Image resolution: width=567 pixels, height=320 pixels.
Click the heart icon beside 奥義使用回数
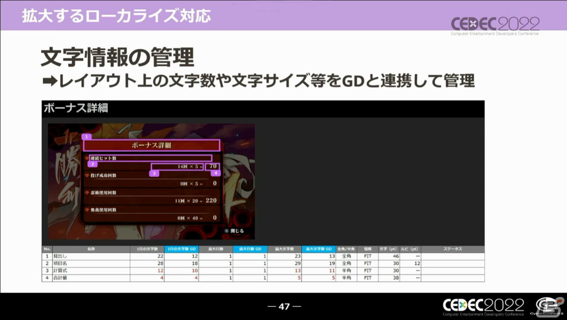coord(87,211)
